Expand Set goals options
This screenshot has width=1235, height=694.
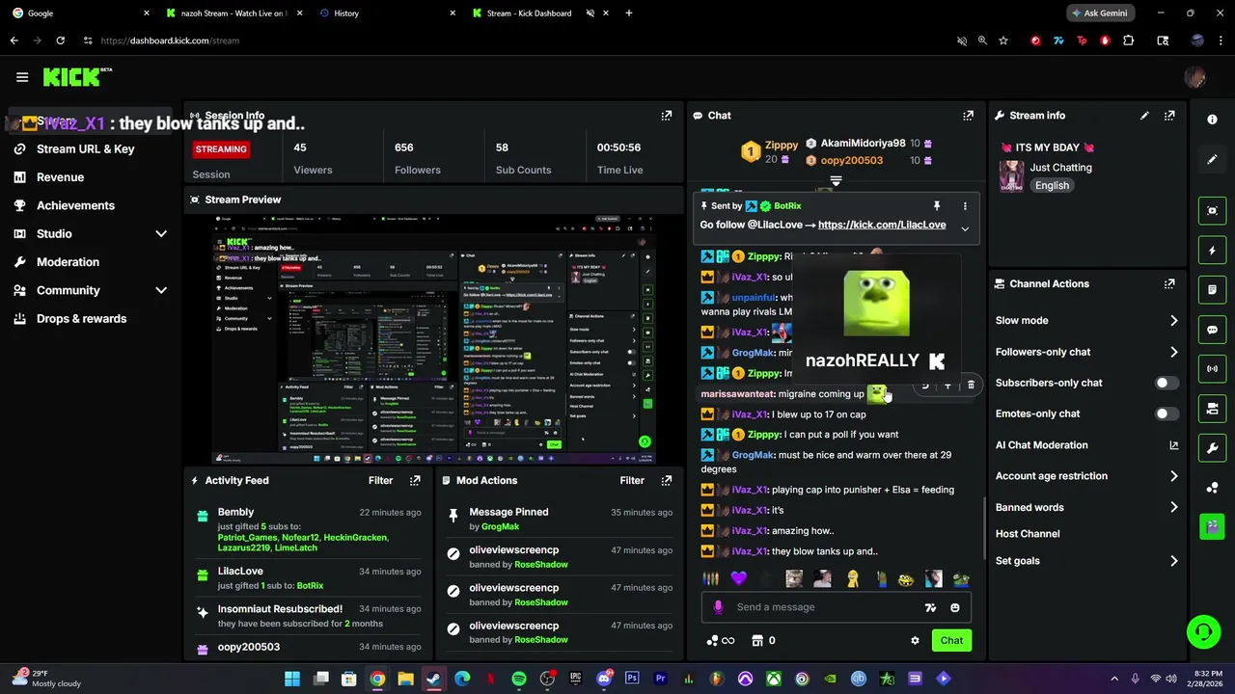pos(1173,561)
